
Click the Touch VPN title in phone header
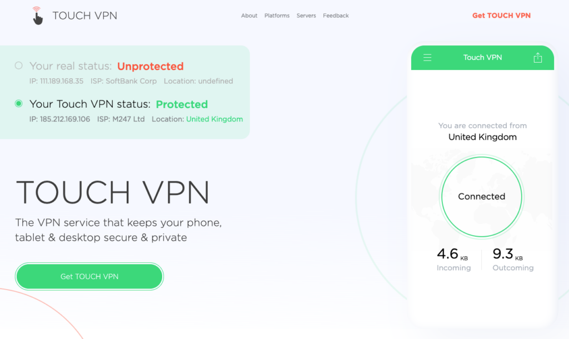coord(482,58)
